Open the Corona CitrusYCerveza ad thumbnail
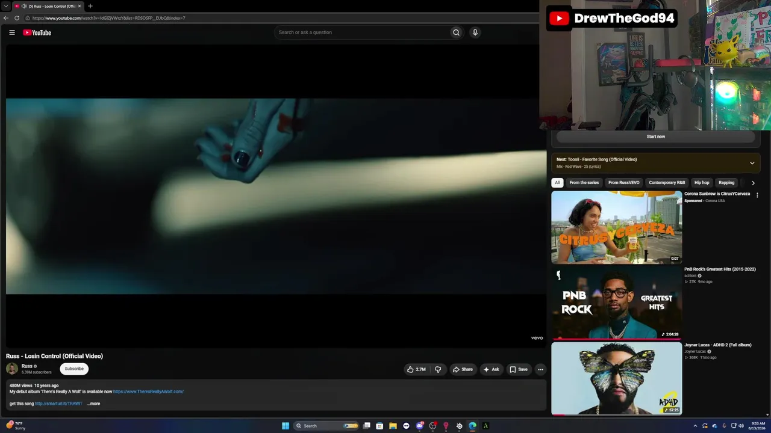The height and width of the screenshot is (433, 771). tap(616, 227)
